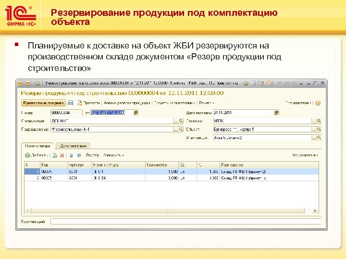Click the M+ memory button in title bar
Image resolution: width=346 pixels, height=259 pixels.
[x=287, y=83]
